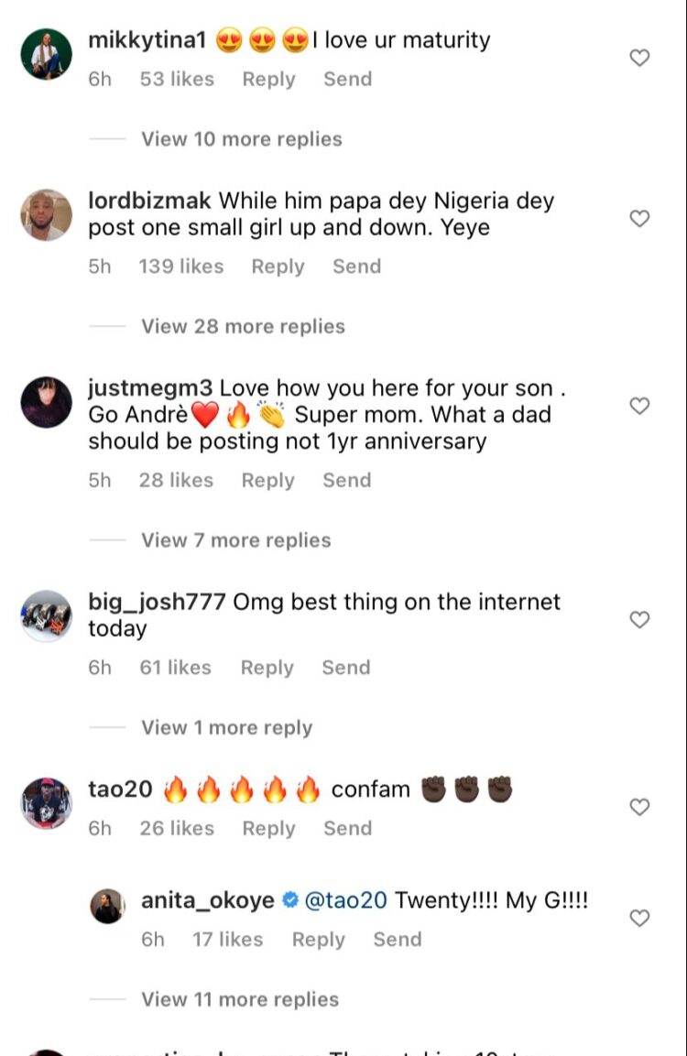This screenshot has width=687, height=1056.
Task: Tap heart on lordbizmak's comment
Action: point(640,219)
